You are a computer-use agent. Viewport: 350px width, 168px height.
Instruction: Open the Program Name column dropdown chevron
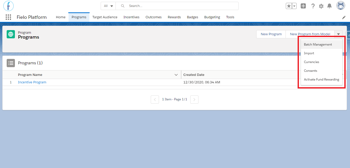(x=176, y=75)
